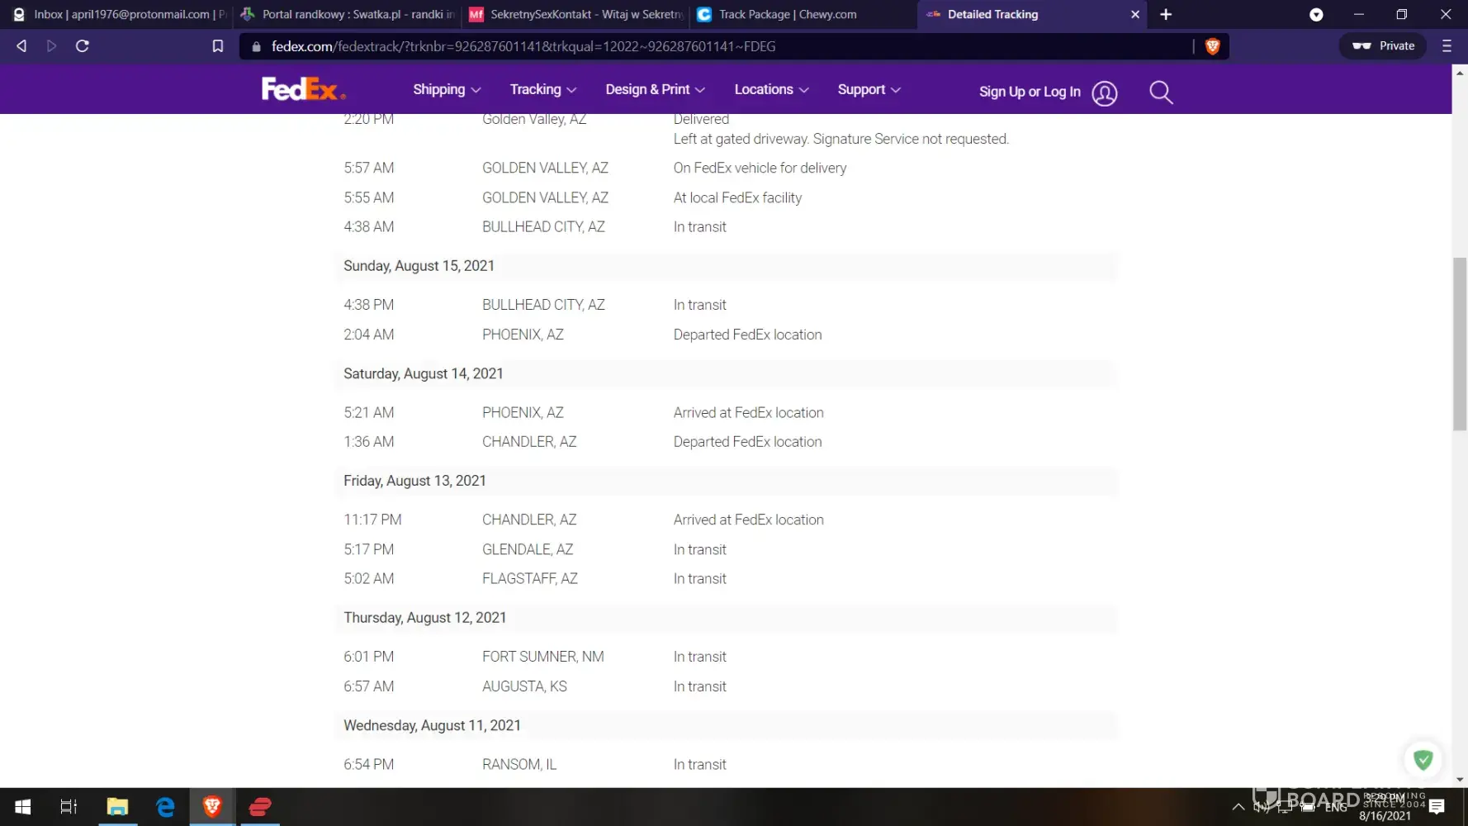Click the Brave Shields lion icon
Screen dimensions: 1468x826
tap(1212, 46)
